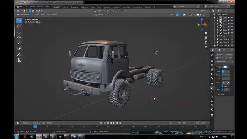Hide the Collection in outliner via eye
The image size is (247, 139).
(x=232, y=17)
